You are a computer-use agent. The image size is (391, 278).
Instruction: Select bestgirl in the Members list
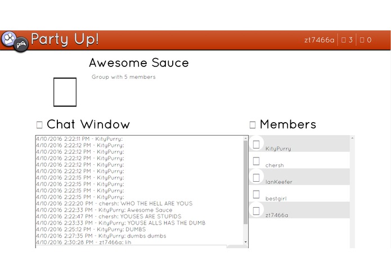point(299,194)
